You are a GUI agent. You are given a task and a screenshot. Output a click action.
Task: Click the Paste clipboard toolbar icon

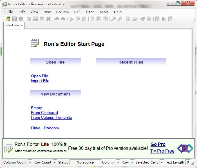[84, 19]
